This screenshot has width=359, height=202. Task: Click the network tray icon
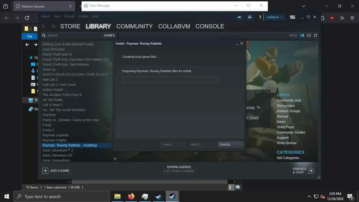pyautogui.click(x=316, y=197)
